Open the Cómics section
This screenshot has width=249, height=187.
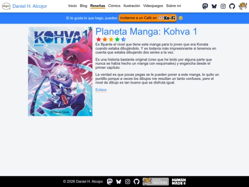114,6
